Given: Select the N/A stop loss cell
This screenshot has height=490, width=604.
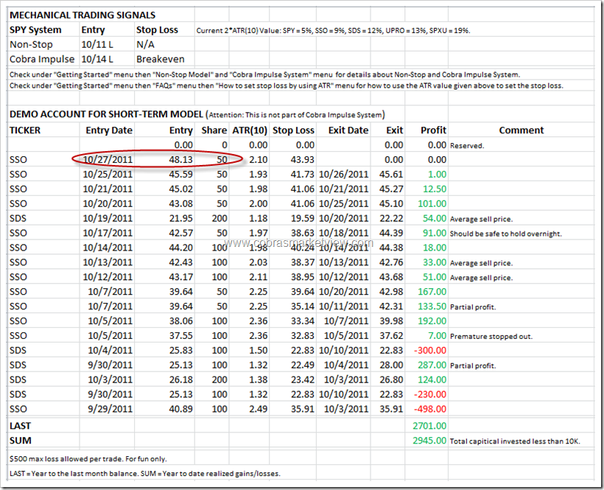Looking at the screenshot, I should click(x=145, y=44).
